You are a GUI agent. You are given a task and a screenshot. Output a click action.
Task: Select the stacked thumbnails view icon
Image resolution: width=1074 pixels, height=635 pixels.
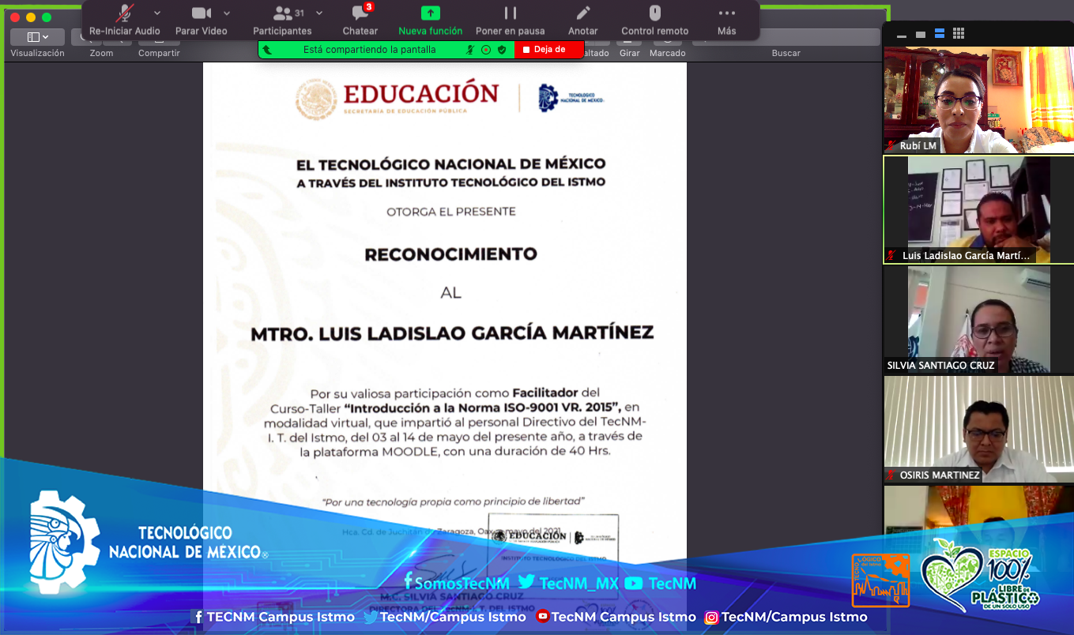pos(940,33)
